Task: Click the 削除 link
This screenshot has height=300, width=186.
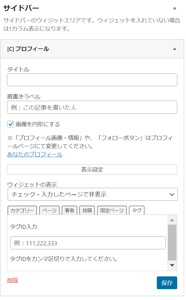Action: (12, 280)
